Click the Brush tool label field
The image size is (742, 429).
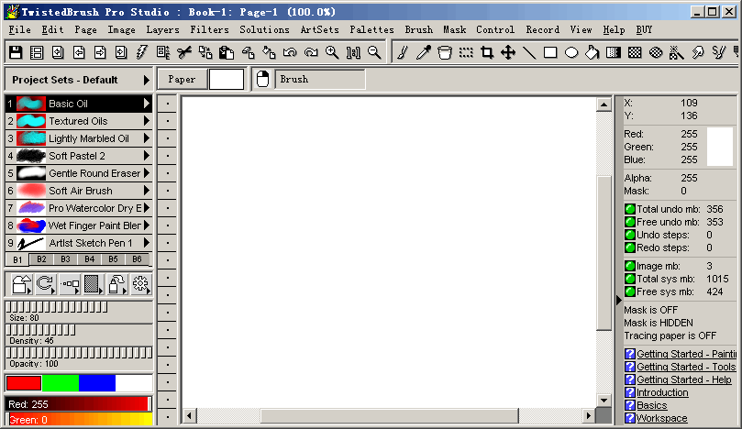pyautogui.click(x=320, y=79)
